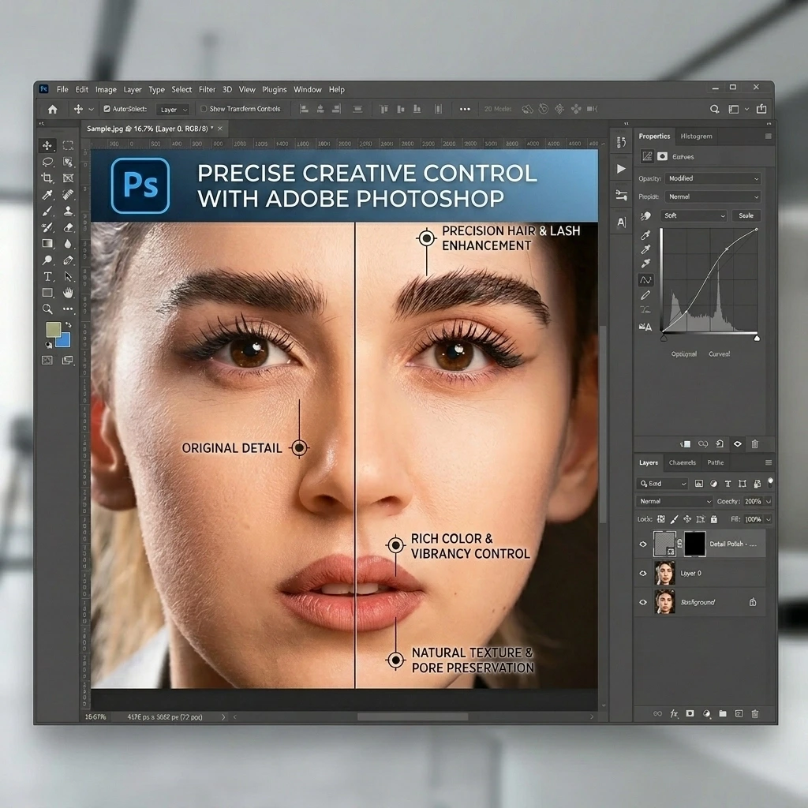Delete adjustment via Properties trash icon
This screenshot has height=808, width=808.
tap(755, 443)
